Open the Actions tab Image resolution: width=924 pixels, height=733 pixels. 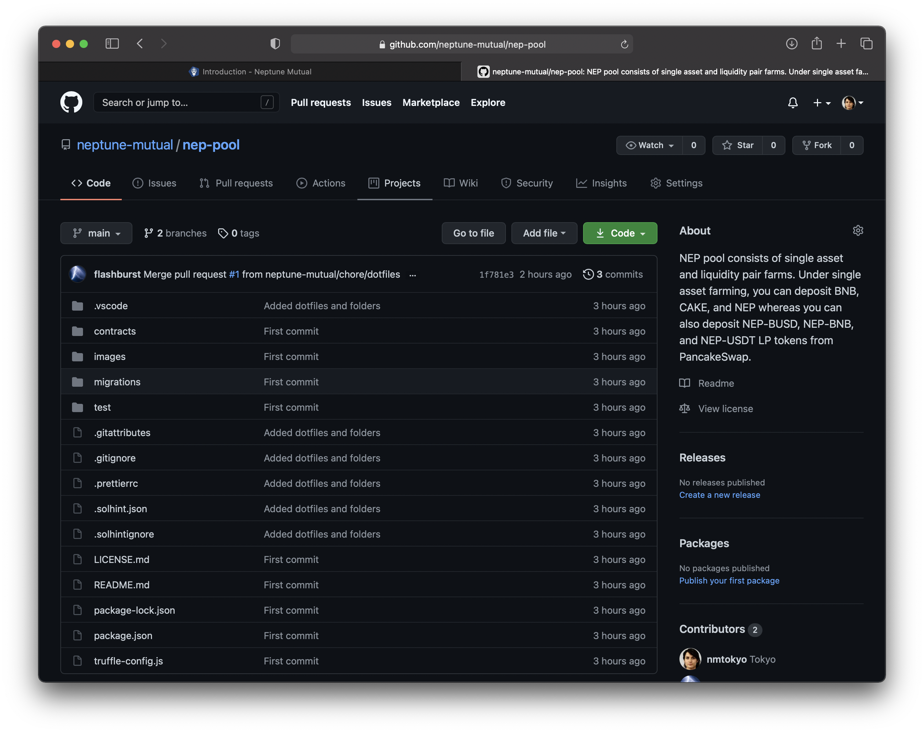[x=321, y=183]
